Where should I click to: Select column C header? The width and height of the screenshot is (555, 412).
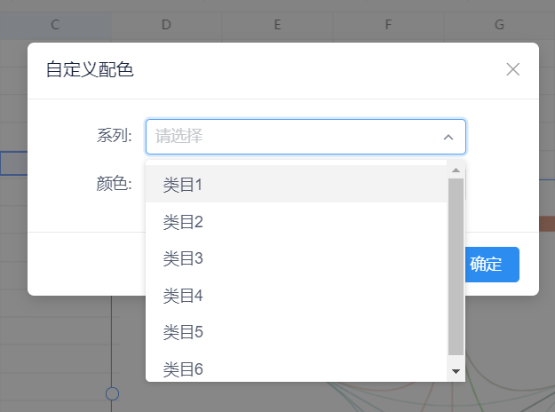click(x=55, y=25)
